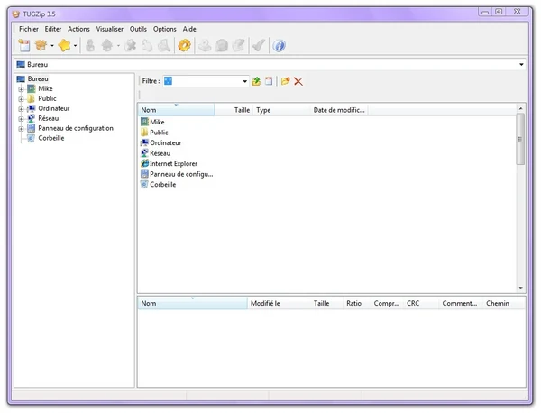Expand the Public node in the folder tree
This screenshot has height=413, width=541.
21,99
